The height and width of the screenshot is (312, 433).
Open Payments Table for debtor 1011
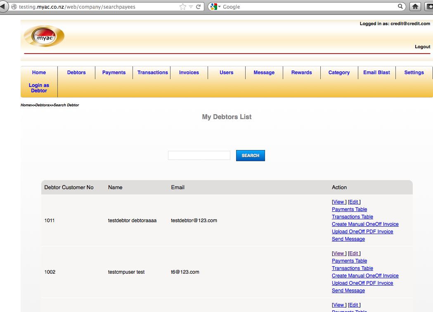[349, 209]
